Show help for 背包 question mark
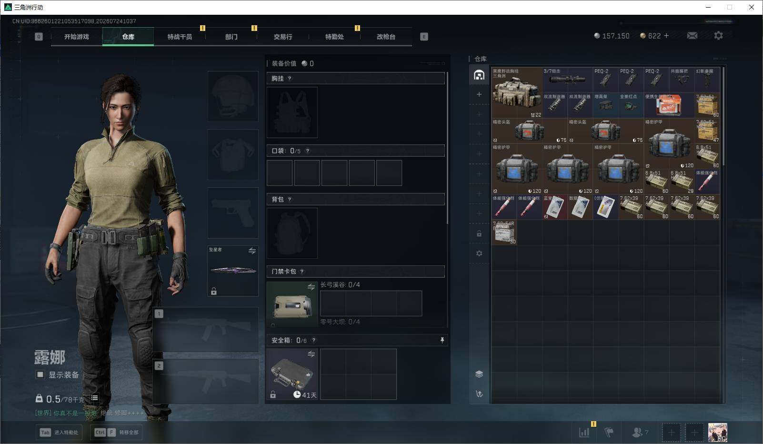This screenshot has height=444, width=763. (x=290, y=199)
